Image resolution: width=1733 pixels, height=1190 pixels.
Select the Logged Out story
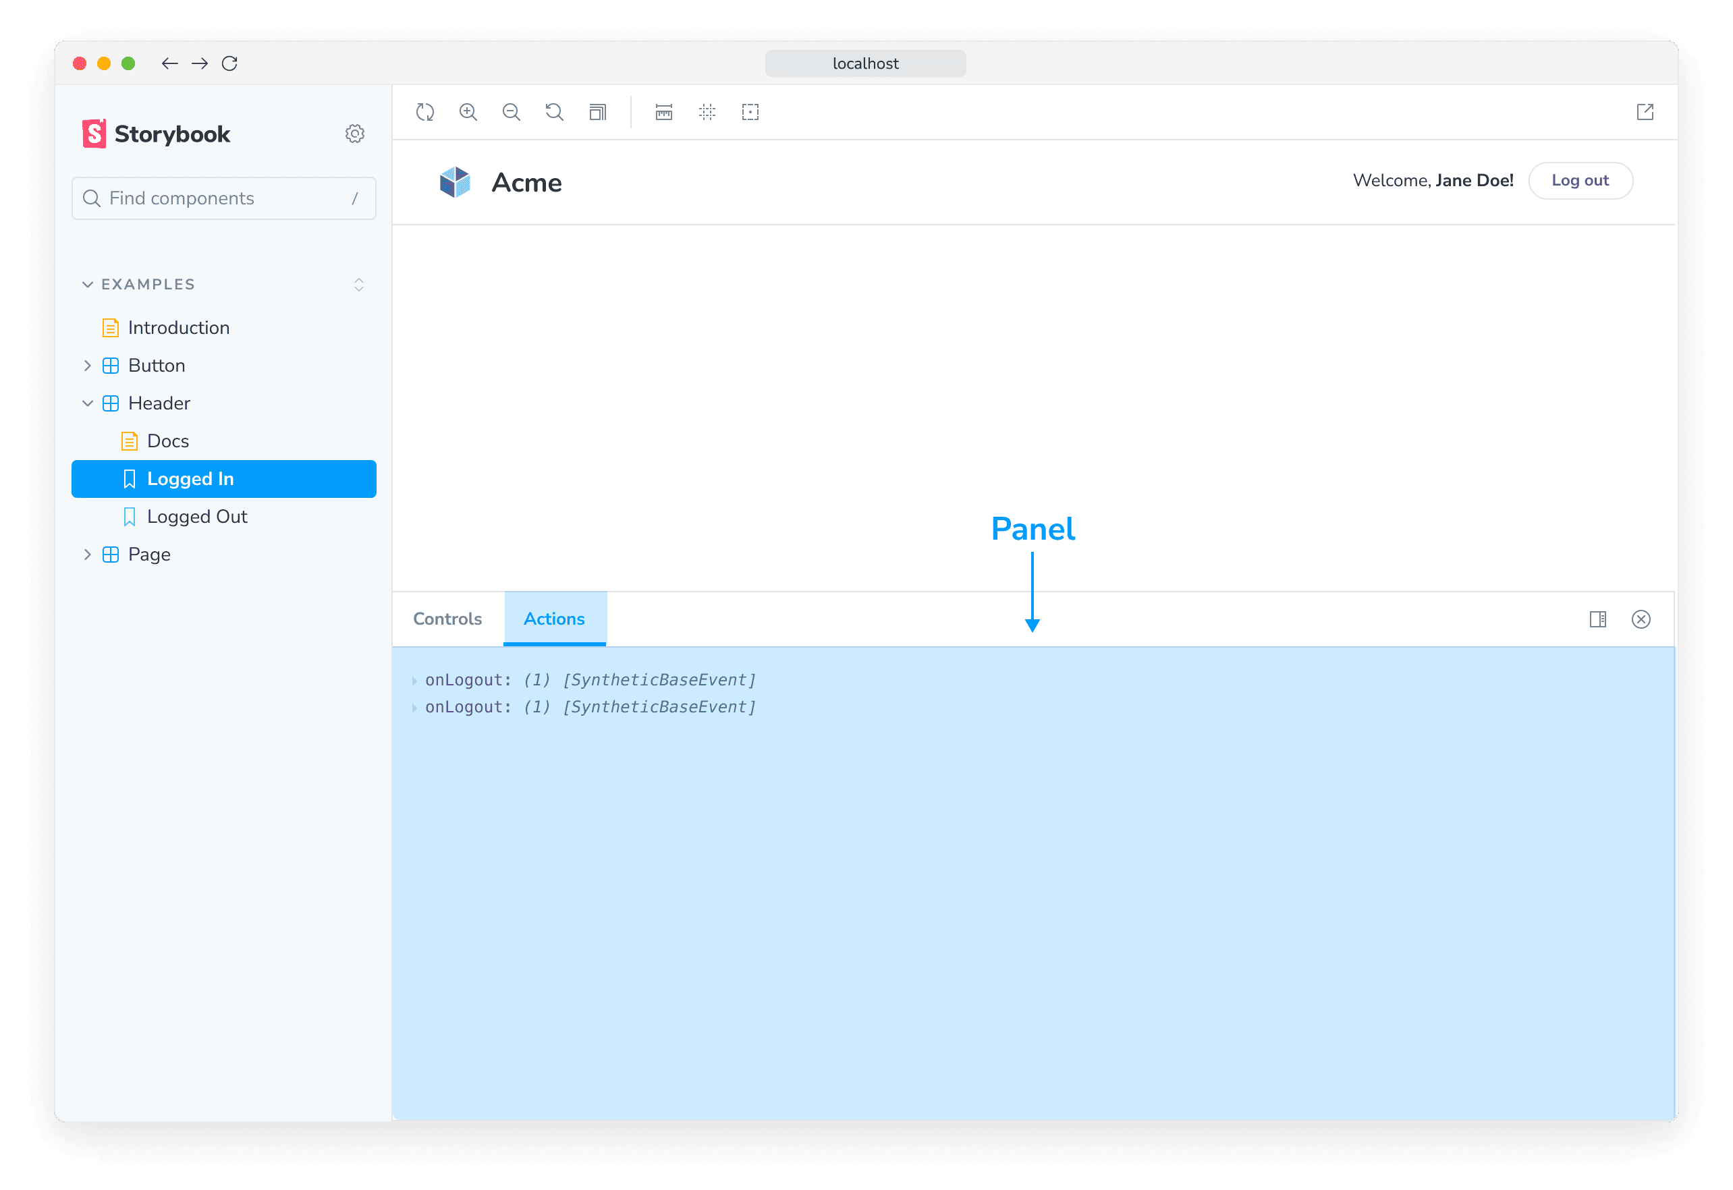tap(196, 516)
